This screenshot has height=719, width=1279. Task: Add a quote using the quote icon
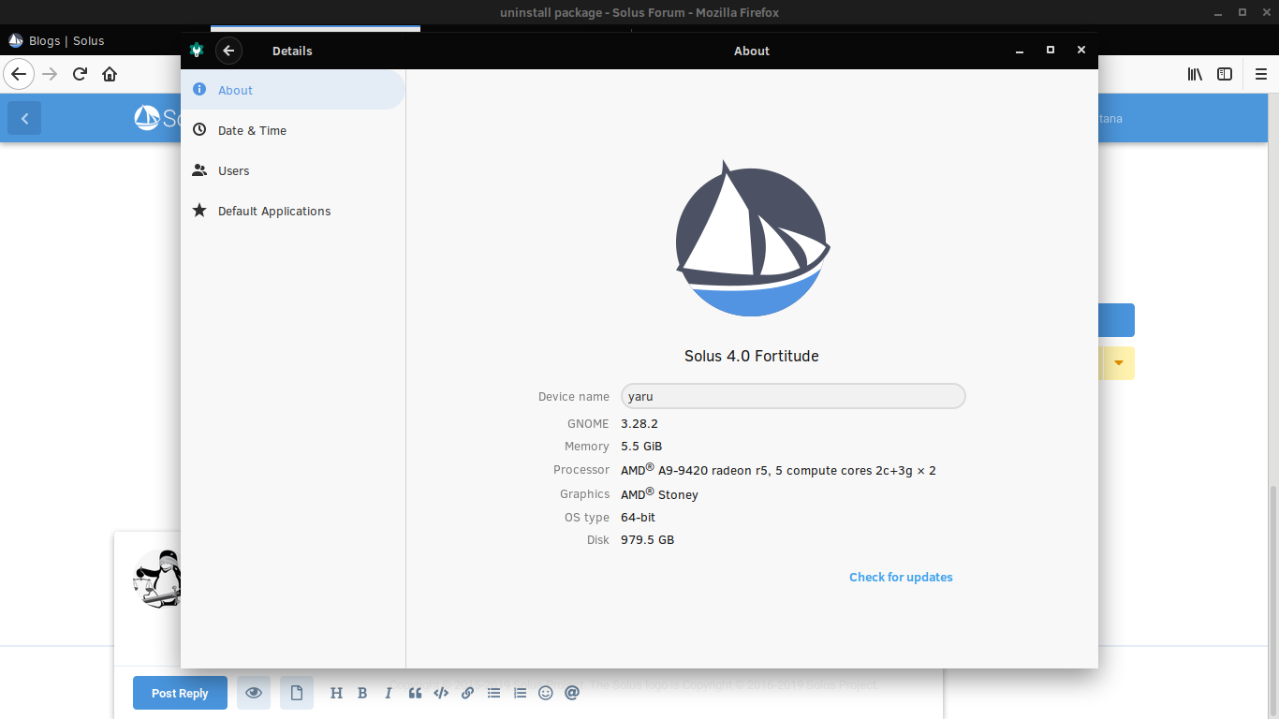tap(415, 693)
